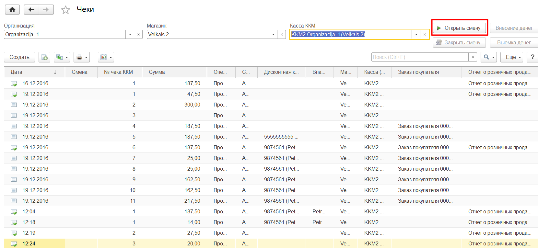Open the Еще menu
The image size is (538, 248).
pyautogui.click(x=512, y=57)
